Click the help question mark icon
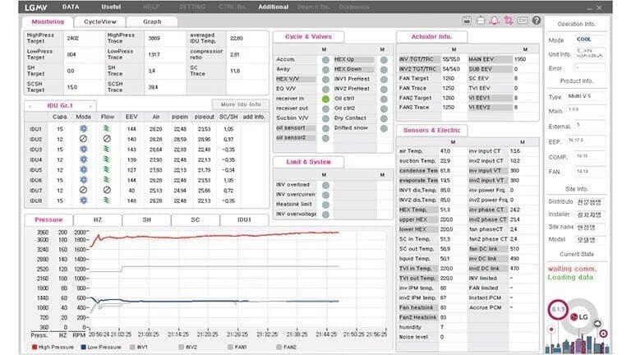Screen dimensions: 631x355 [x=536, y=19]
